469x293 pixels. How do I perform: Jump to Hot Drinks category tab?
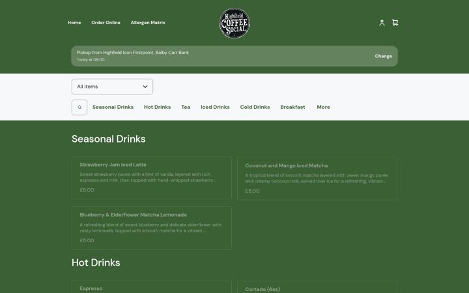[x=158, y=107]
